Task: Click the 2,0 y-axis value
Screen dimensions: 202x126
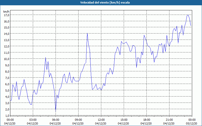Action: [7, 109]
